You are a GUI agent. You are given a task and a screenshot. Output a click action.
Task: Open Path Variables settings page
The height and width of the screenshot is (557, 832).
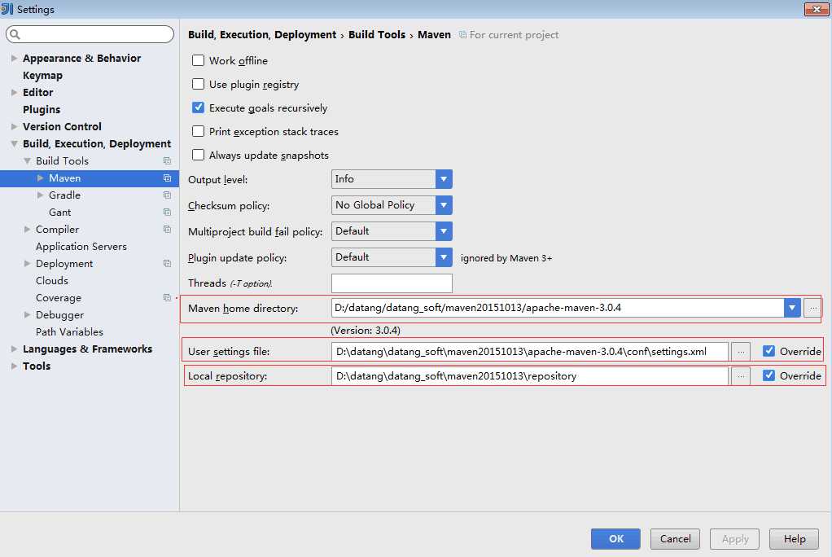69,332
